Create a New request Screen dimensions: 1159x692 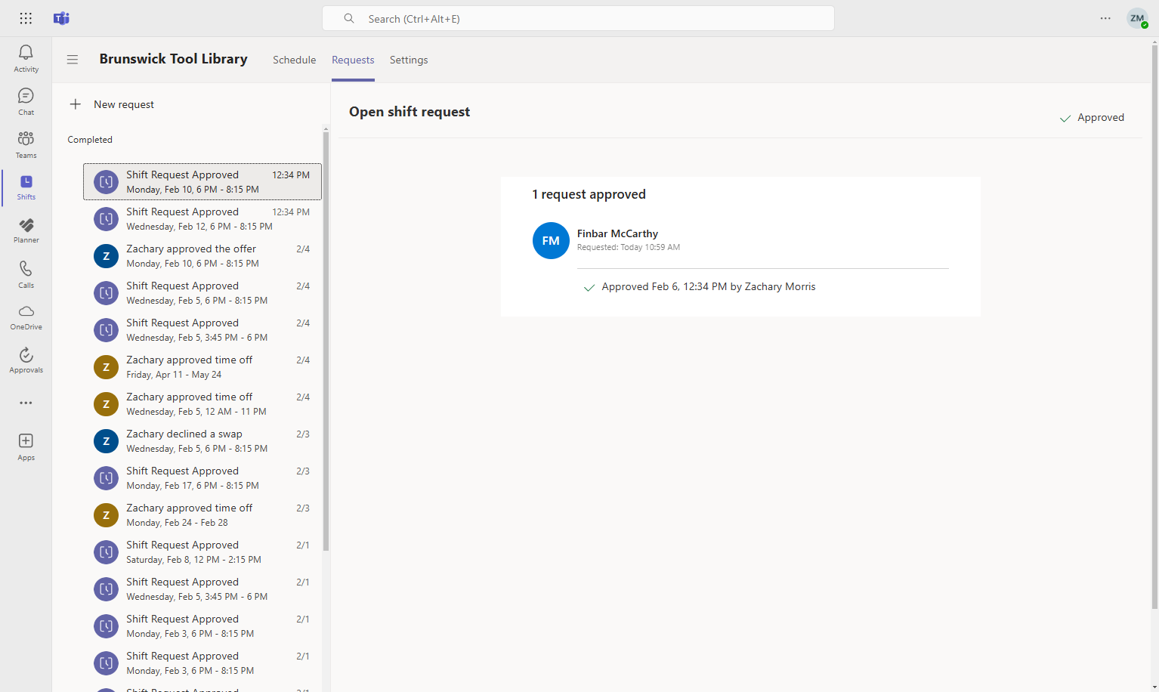112,104
